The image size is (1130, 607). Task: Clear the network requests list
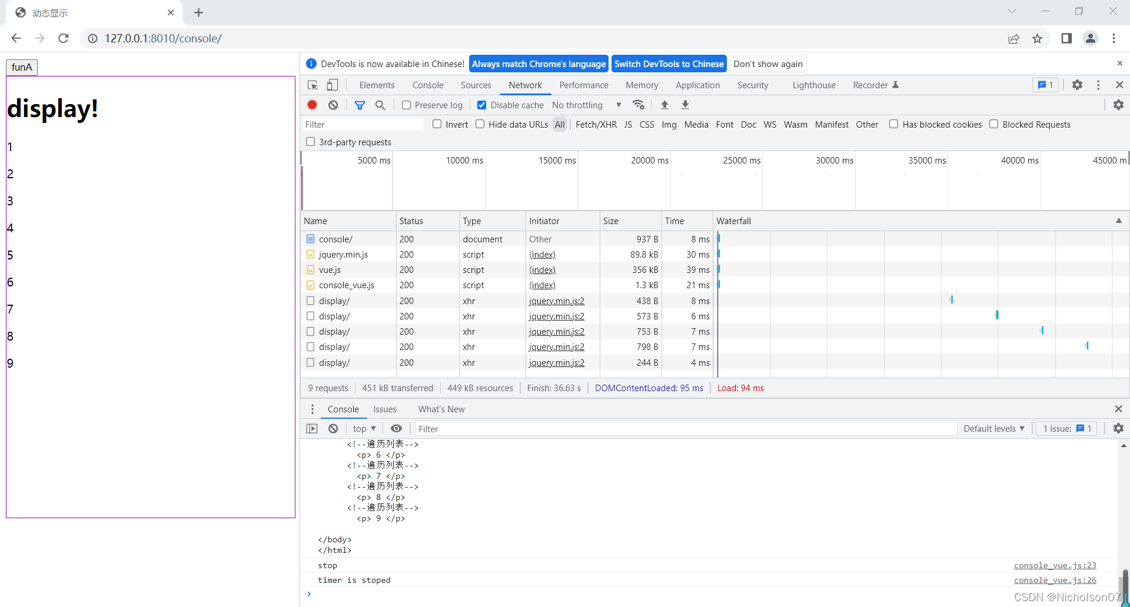pyautogui.click(x=333, y=105)
